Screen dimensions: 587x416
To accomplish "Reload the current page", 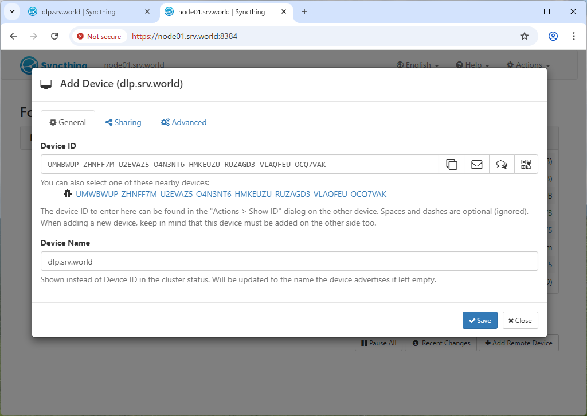I will pyautogui.click(x=54, y=36).
